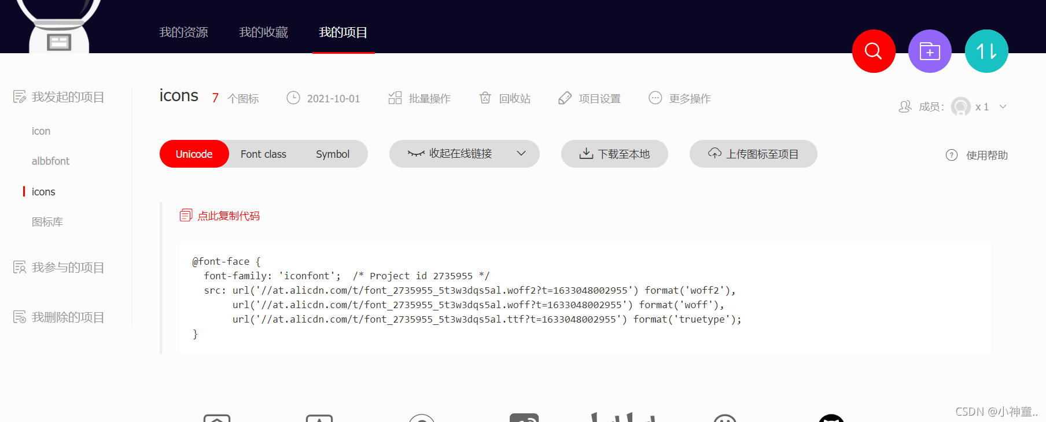This screenshot has width=1046, height=422.
Task: Click the font-family 'iconfont' code line
Action: point(347,276)
